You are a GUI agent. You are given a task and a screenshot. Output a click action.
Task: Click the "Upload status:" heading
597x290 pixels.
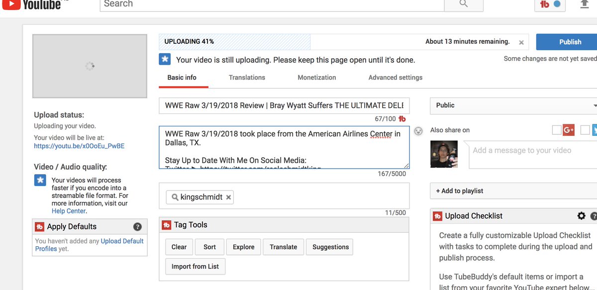59,115
